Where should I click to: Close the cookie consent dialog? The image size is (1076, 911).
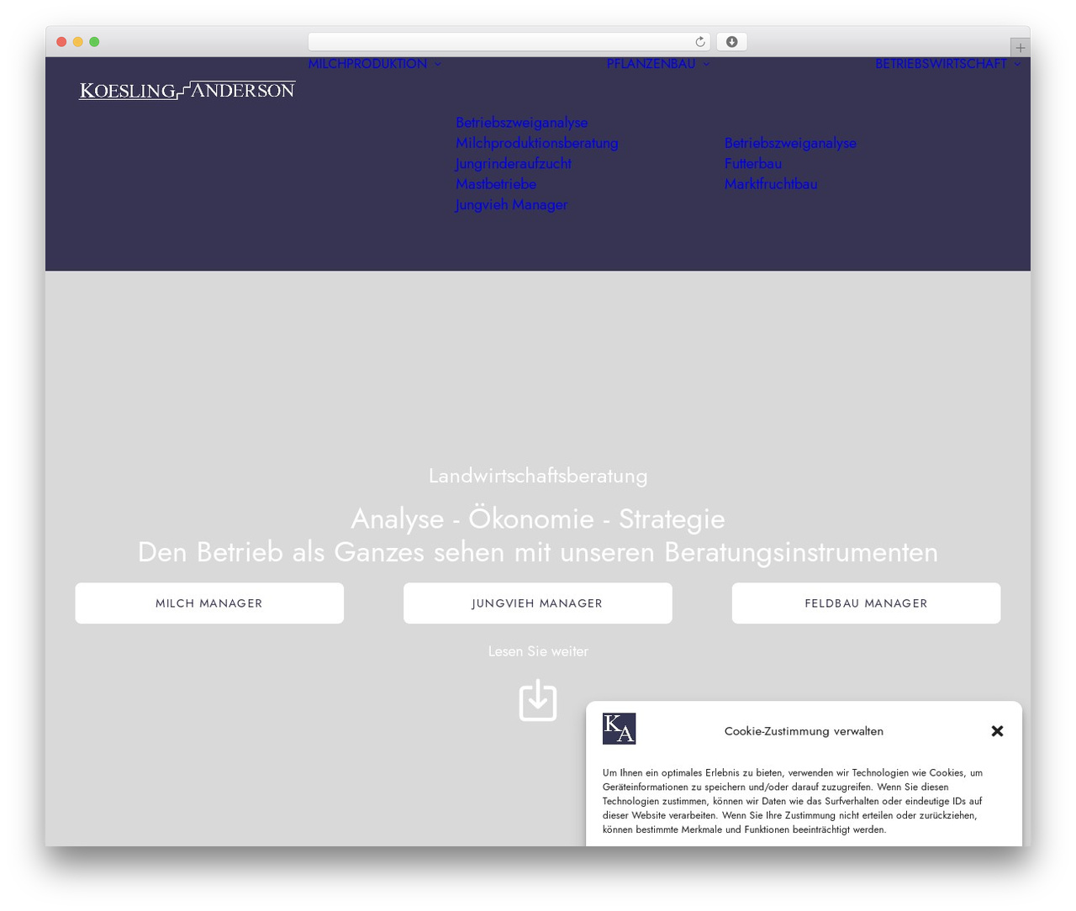coord(997,731)
